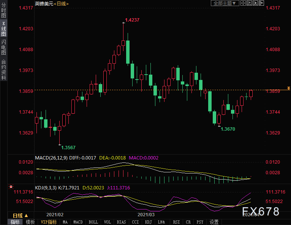Open the 合约资料 side tab
Image resolution: width=291 pixels, height=225 pixels.
coord(3,69)
